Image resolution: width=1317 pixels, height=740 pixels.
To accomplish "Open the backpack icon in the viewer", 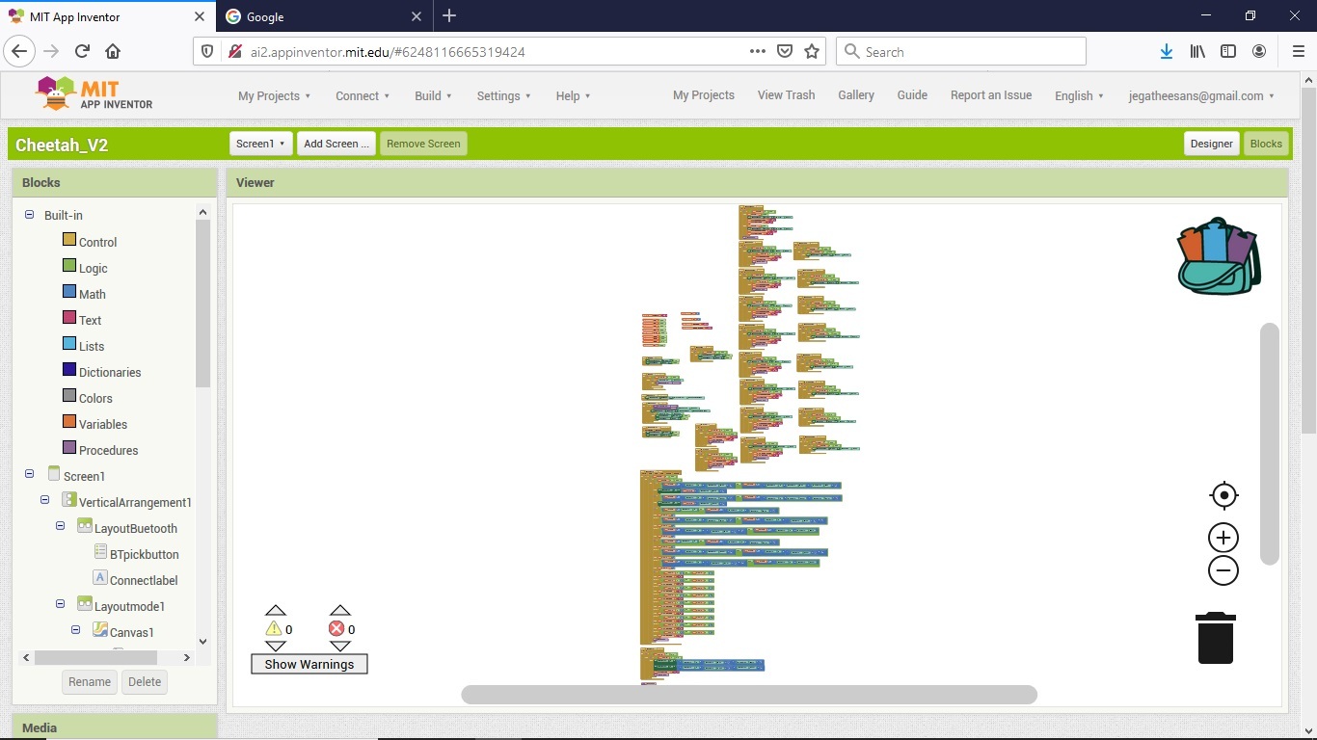I will [1219, 256].
